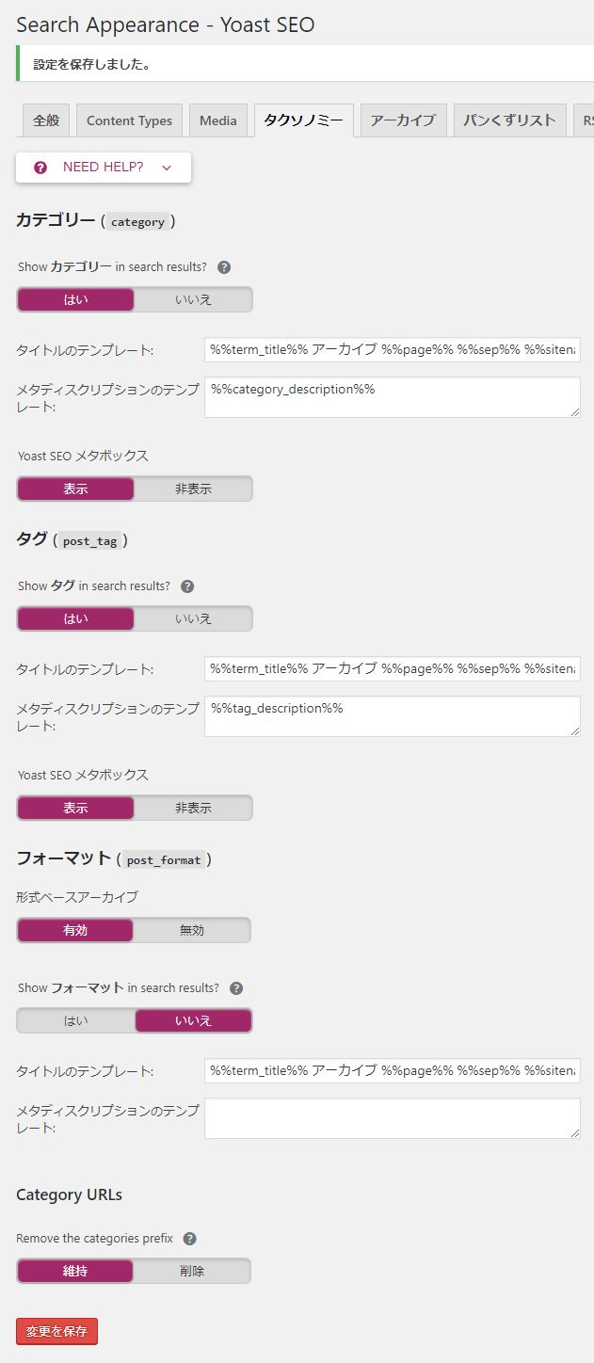Viewport: 594px width, 1363px height.
Task: Hide Yoast SEO metabox for タグ with 非表示
Action: [x=193, y=808]
